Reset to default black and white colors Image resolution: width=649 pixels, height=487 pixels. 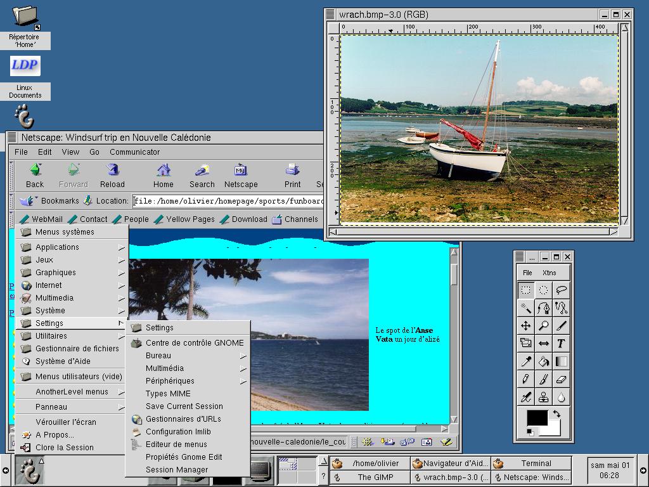pos(530,432)
